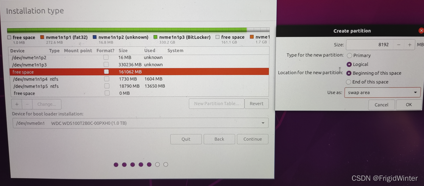Screen dimensions: 424x186
Task: Click nvme1n1p3 (BitLocker) green legend swatch
Action: [x=155, y=37]
